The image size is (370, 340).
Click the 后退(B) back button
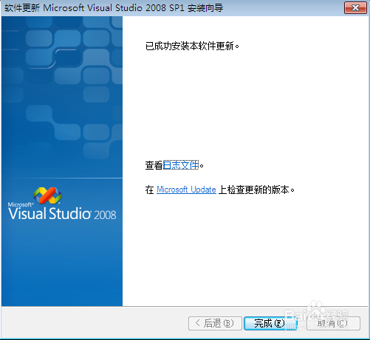coord(215,323)
